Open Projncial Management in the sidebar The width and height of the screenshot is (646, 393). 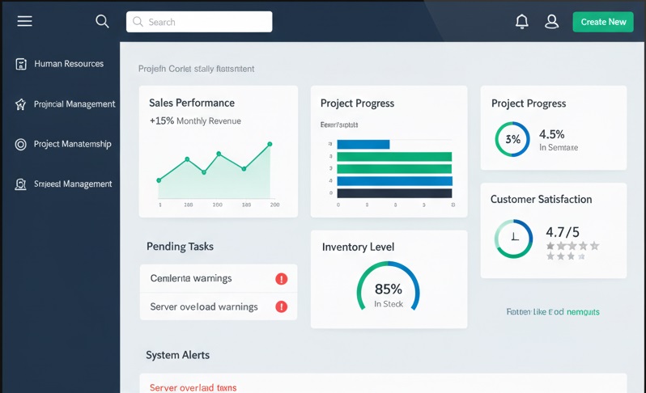74,104
